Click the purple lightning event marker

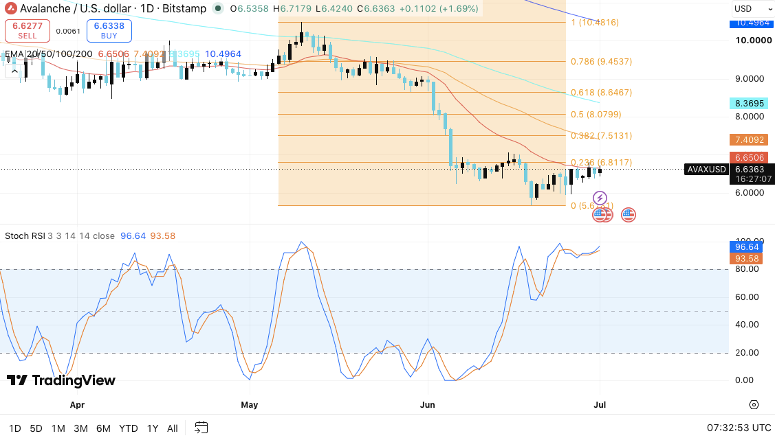click(x=600, y=198)
